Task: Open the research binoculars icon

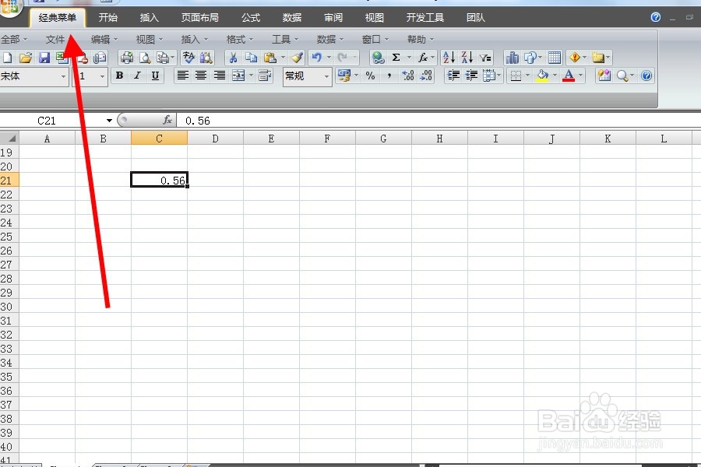Action: click(x=206, y=58)
